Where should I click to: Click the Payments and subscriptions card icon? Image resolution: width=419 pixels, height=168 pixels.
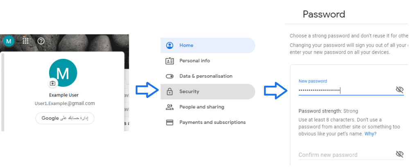(169, 122)
